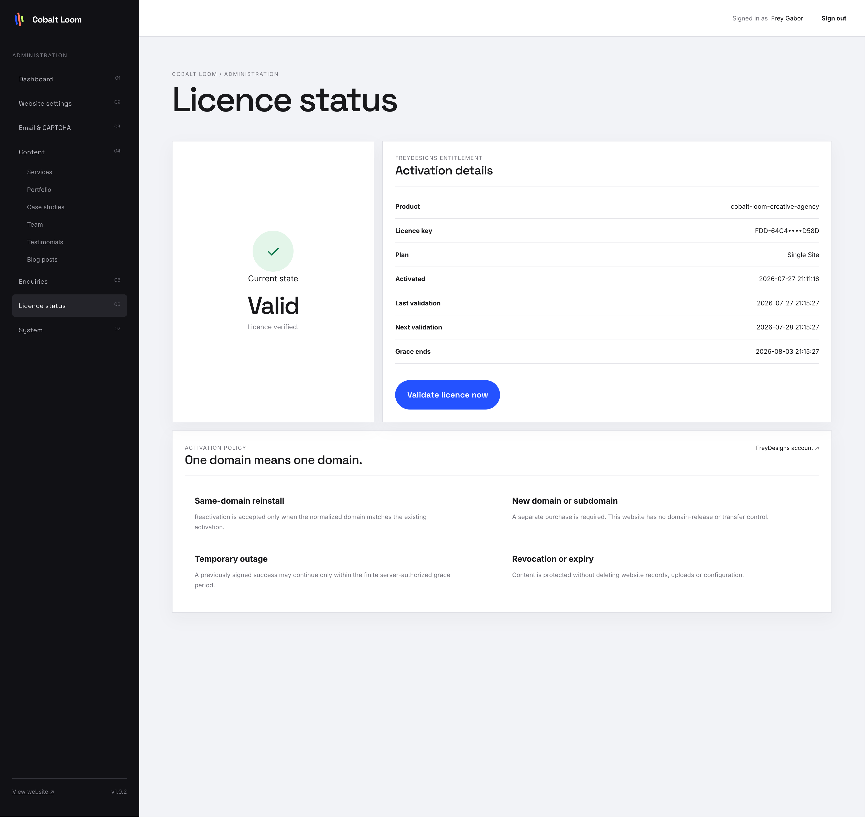Image resolution: width=865 pixels, height=817 pixels.
Task: Click the One domain means one domain. heading
Action: coord(273,460)
